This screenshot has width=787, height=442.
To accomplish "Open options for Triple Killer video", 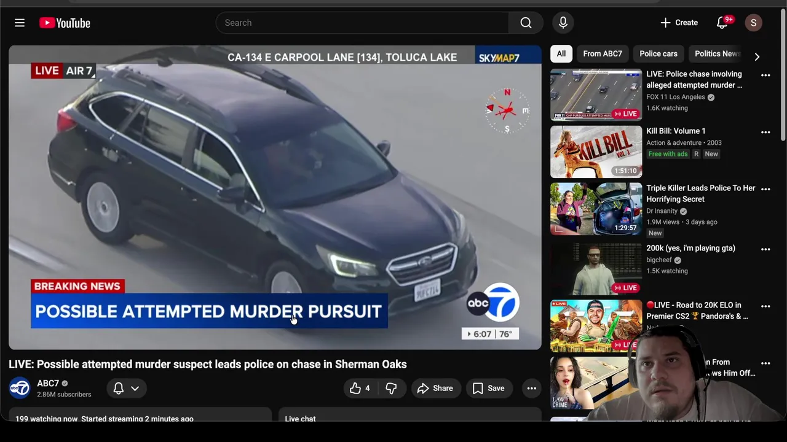I will [765, 189].
